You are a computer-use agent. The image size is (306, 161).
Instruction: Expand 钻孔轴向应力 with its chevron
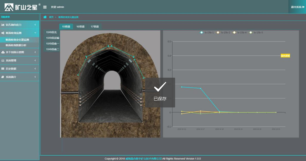click(x=35, y=24)
